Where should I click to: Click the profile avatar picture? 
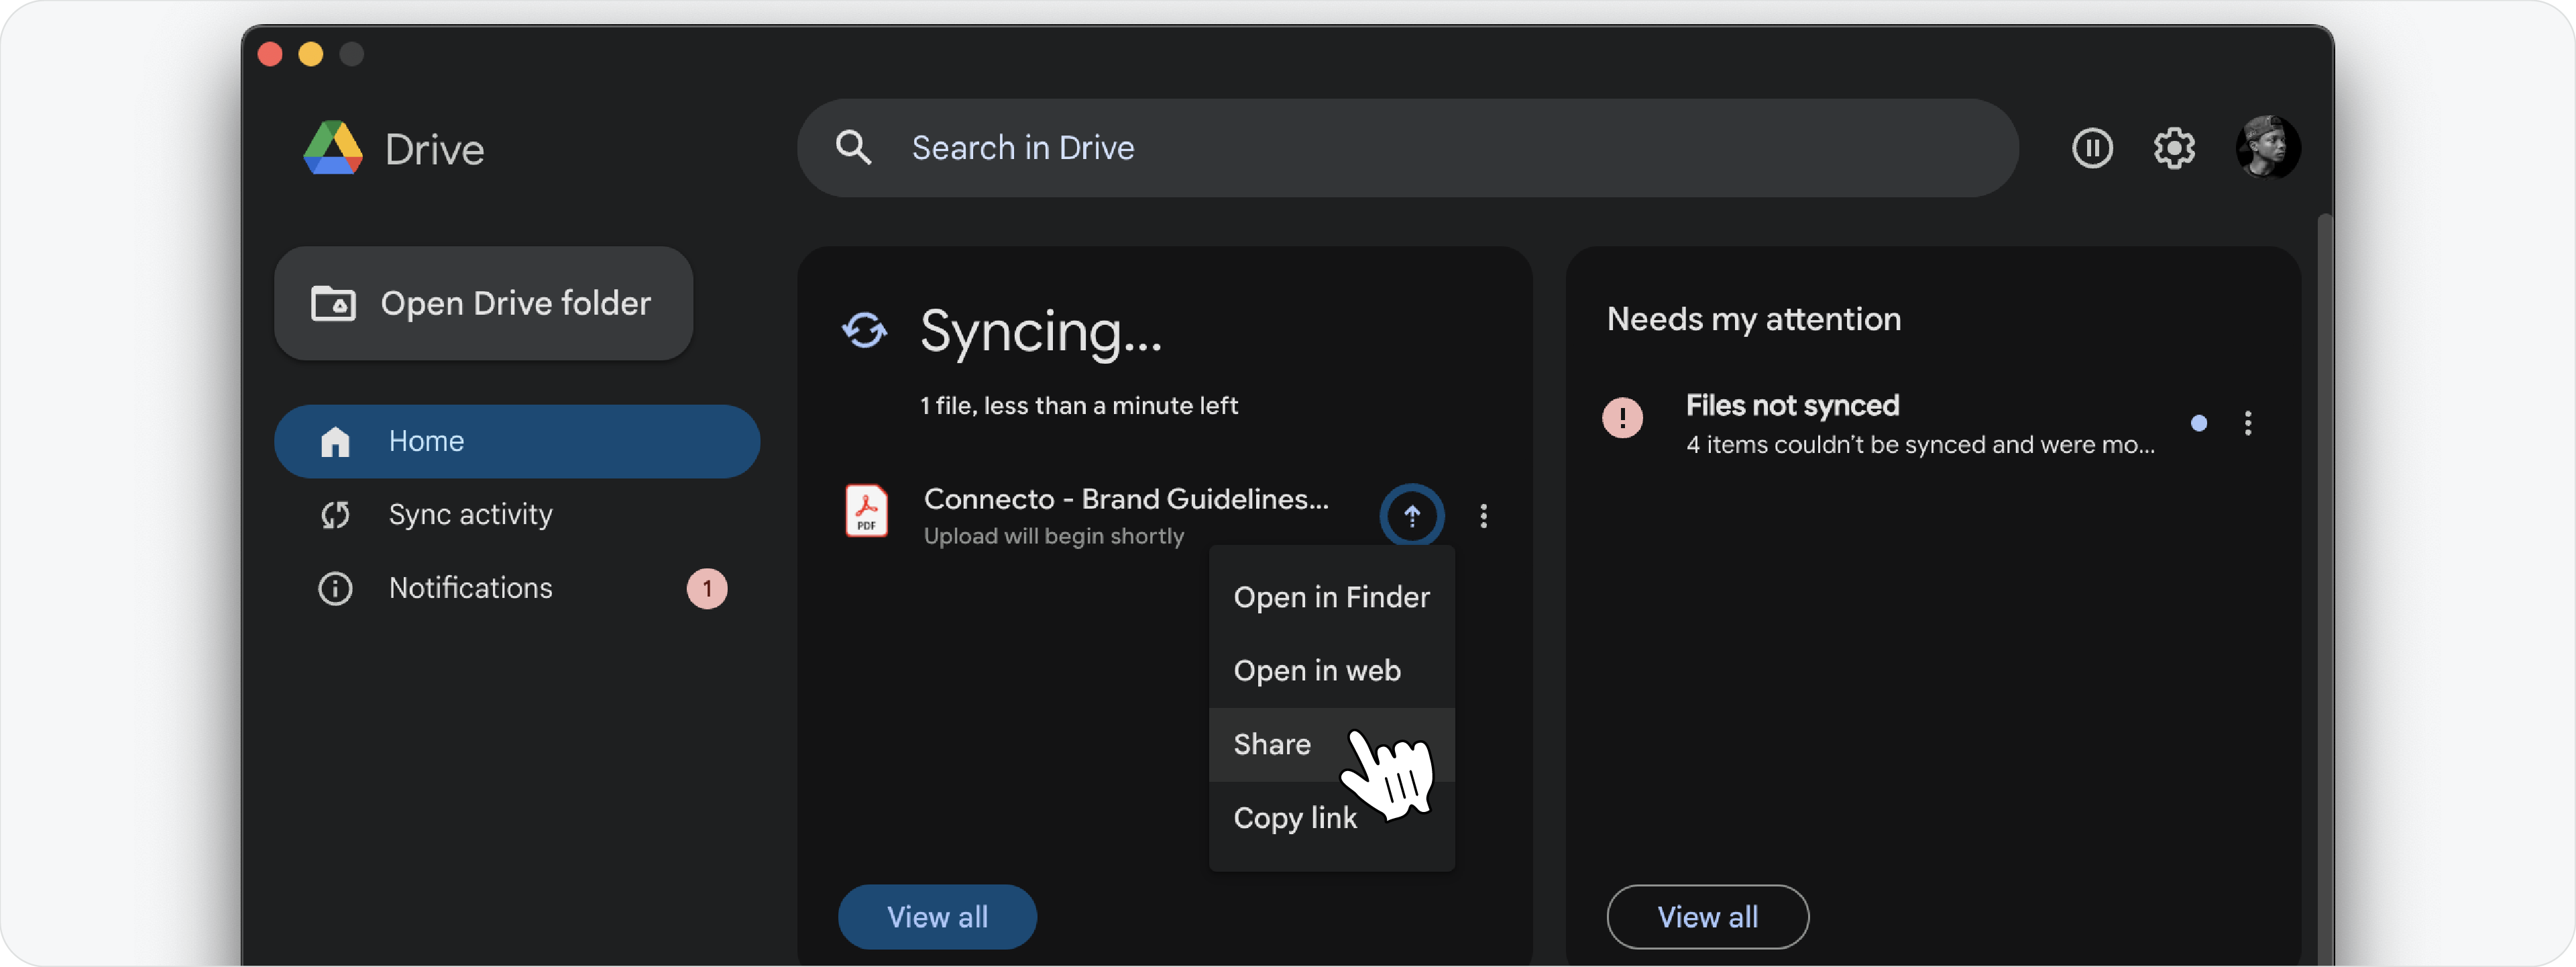coord(2268,147)
